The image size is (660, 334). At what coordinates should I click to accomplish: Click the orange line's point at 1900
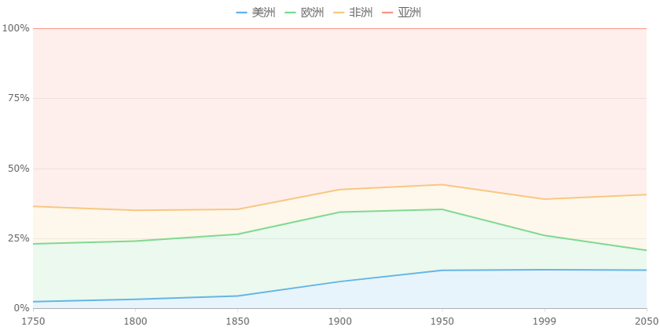pos(339,189)
